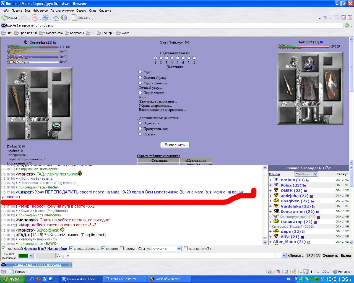Open the velobaza.com bookmark folder
The height and width of the screenshot is (283, 354).
(51, 33)
